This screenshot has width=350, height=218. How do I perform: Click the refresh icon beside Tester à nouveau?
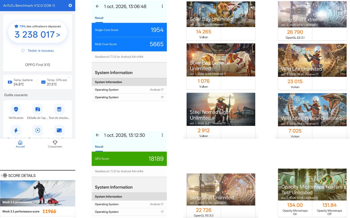23,51
